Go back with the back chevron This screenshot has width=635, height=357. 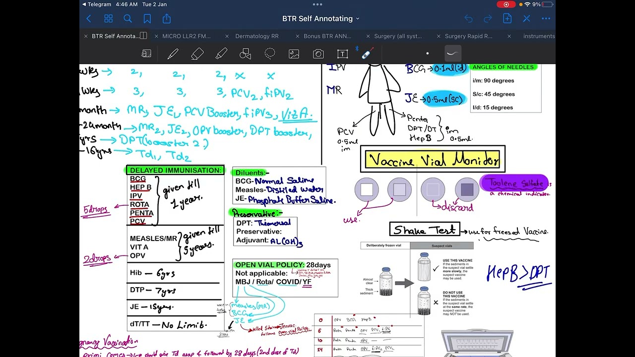click(89, 19)
